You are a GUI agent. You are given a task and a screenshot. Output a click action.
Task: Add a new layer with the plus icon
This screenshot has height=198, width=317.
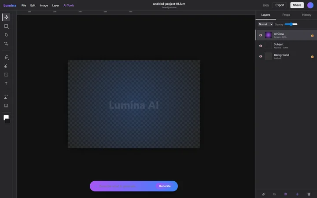tap(297, 194)
